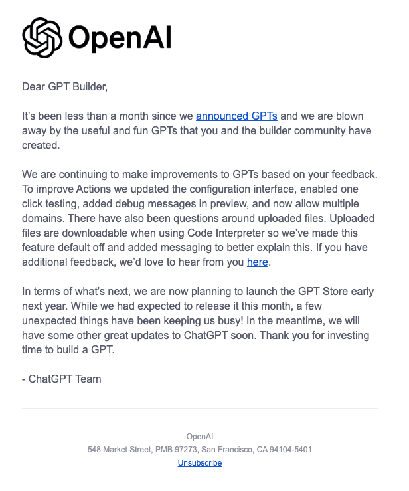
Task: Click the OpenAI wordmark text in header
Action: (x=120, y=38)
